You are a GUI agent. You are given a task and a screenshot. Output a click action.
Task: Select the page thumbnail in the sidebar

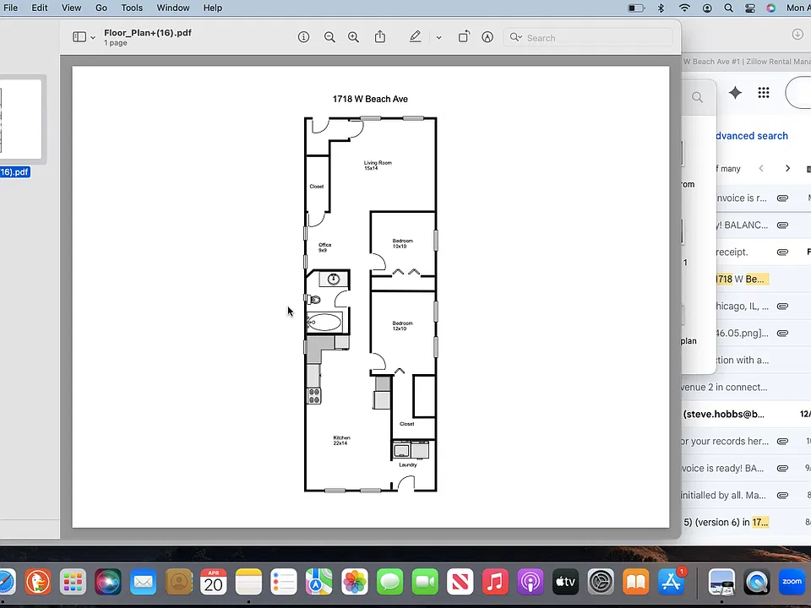point(20,119)
